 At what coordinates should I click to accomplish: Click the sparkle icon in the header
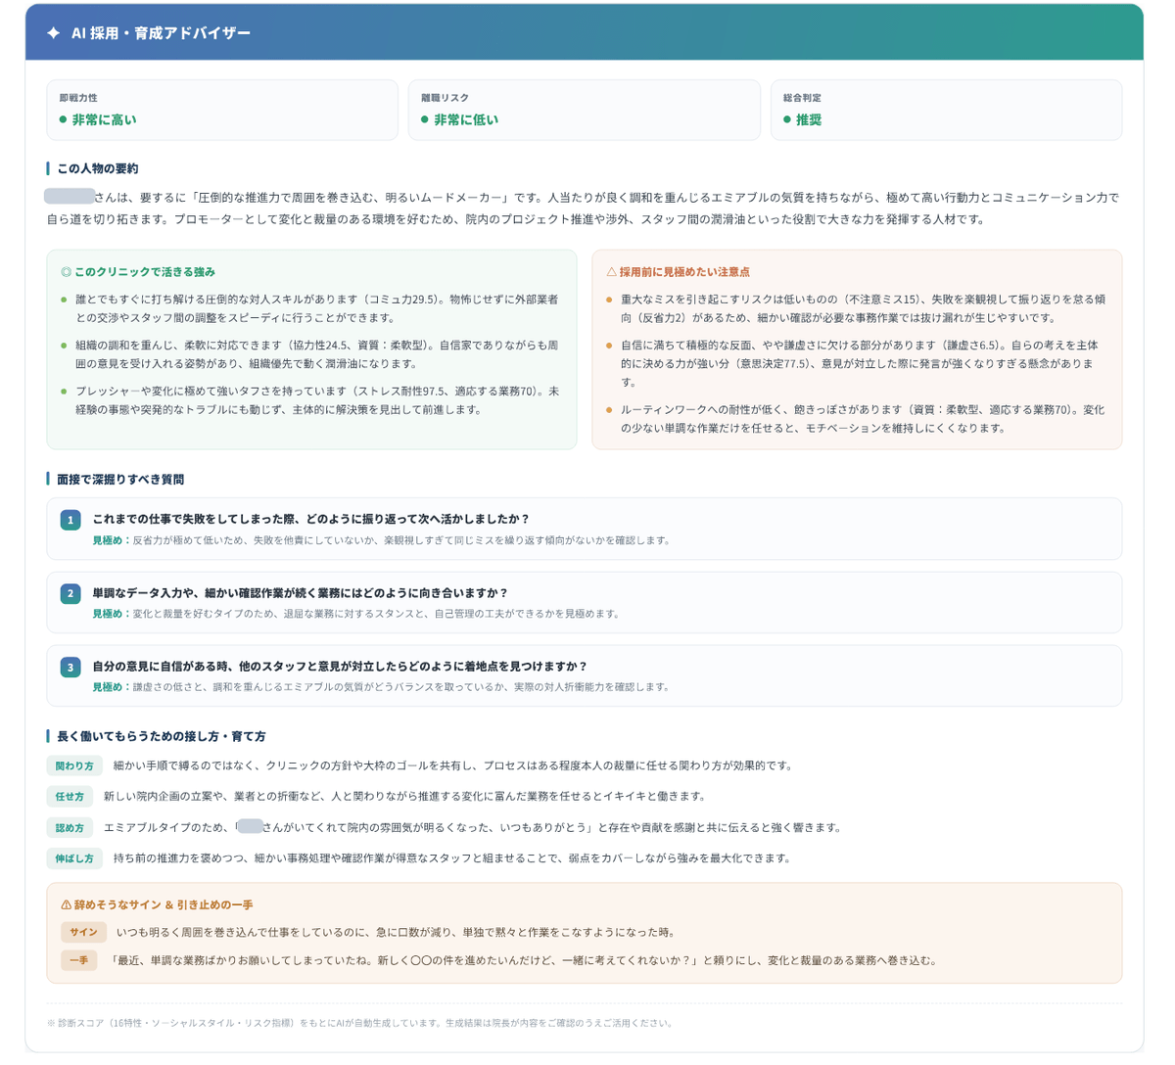[54, 33]
